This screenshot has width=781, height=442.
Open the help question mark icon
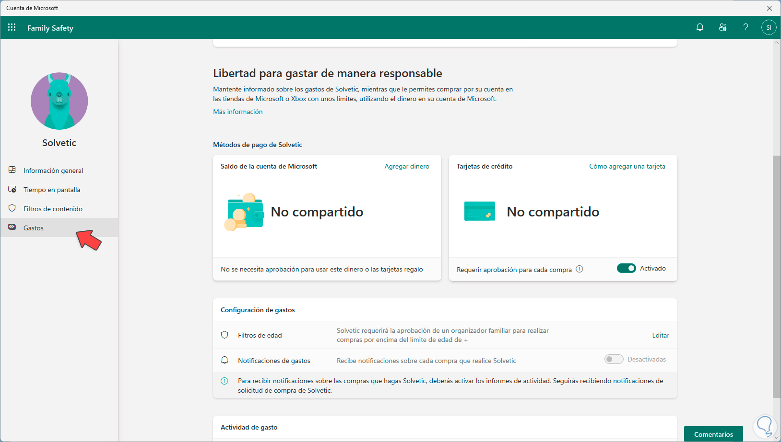coord(745,27)
